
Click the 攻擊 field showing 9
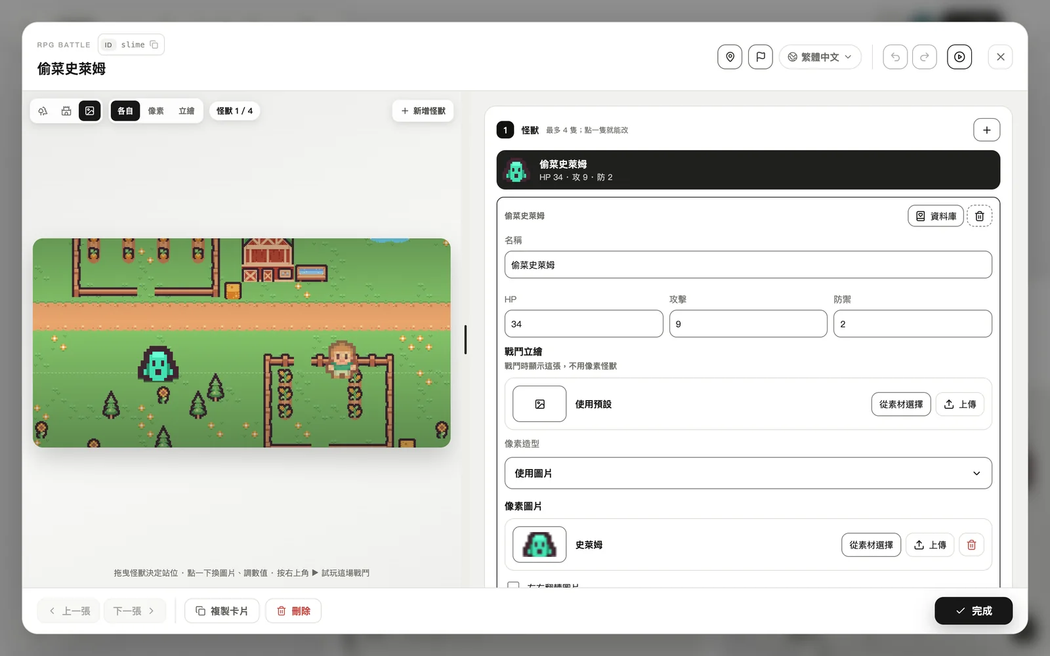tap(748, 324)
